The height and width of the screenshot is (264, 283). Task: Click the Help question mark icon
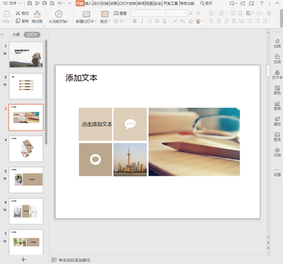(x=262, y=4)
